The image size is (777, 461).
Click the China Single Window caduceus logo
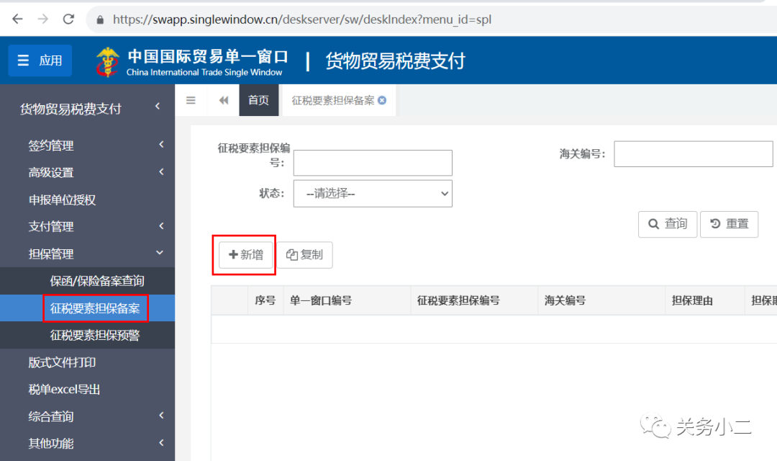point(108,61)
